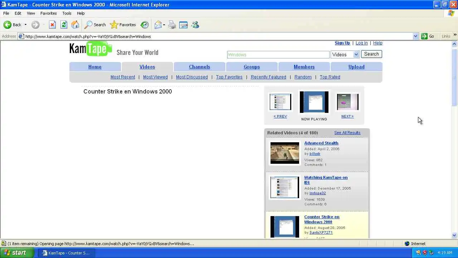Open the Help menu

pos(81,13)
